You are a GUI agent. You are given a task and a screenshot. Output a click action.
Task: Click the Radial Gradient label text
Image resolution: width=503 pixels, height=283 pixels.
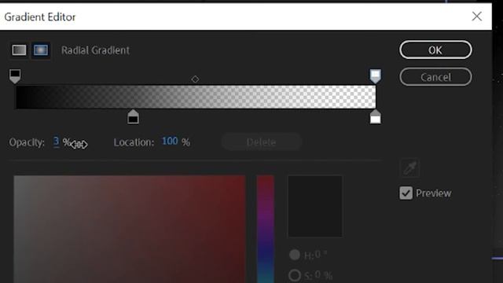[95, 50]
